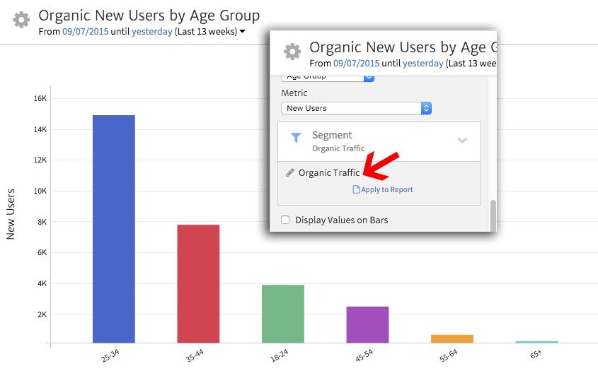Click the 09/07/2015 date link in the popup

[x=356, y=63]
